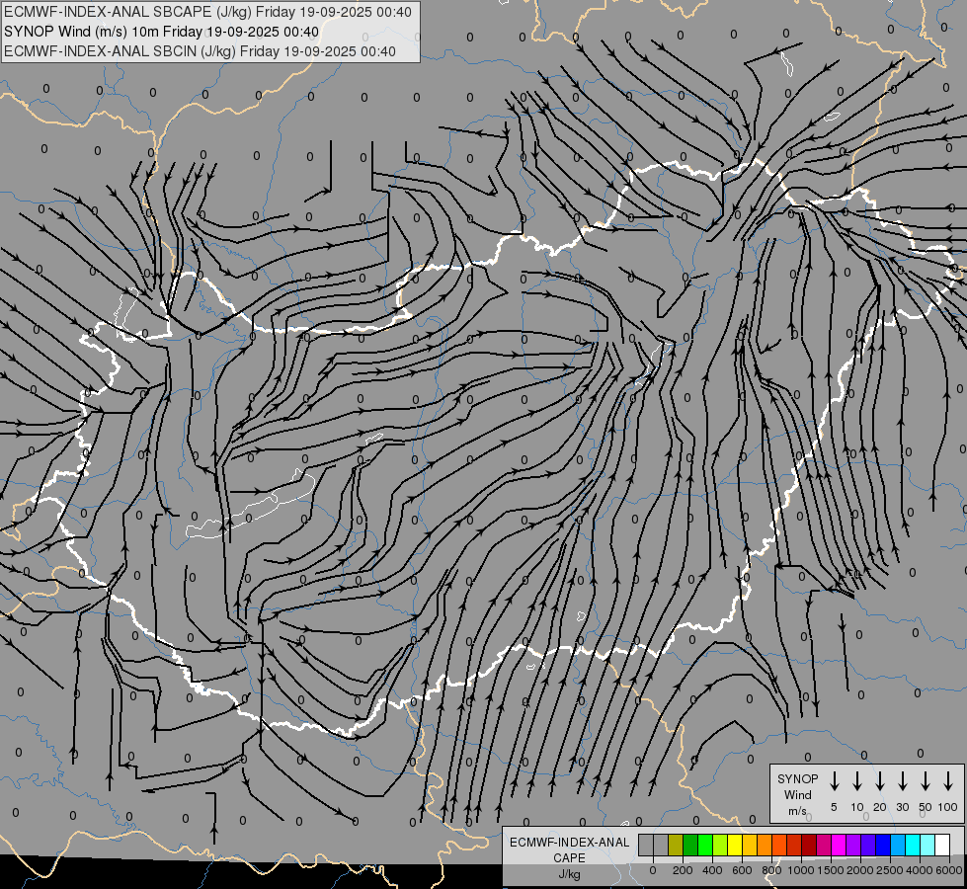Select the sky blue CAPE swatch after 2500
This screenshot has height=889, width=967.
pos(897,845)
